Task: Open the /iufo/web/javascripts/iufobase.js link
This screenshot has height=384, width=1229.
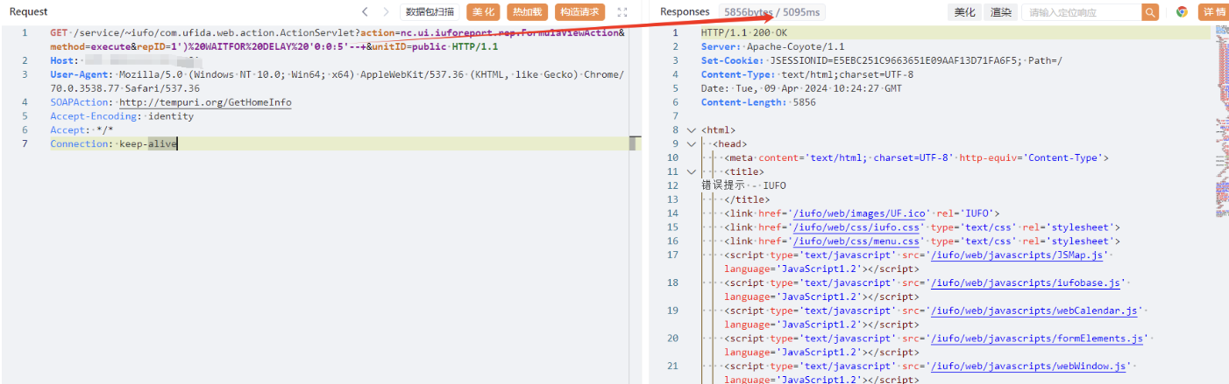Action: click(x=1027, y=283)
